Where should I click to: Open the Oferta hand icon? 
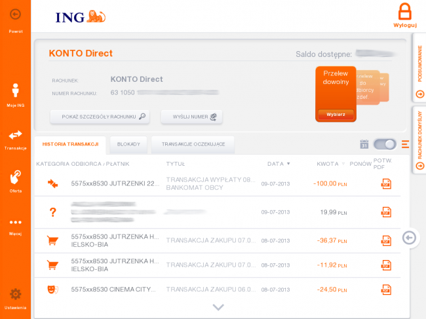click(x=16, y=177)
